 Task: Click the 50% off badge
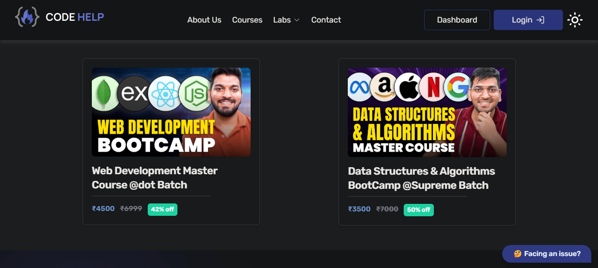419,210
